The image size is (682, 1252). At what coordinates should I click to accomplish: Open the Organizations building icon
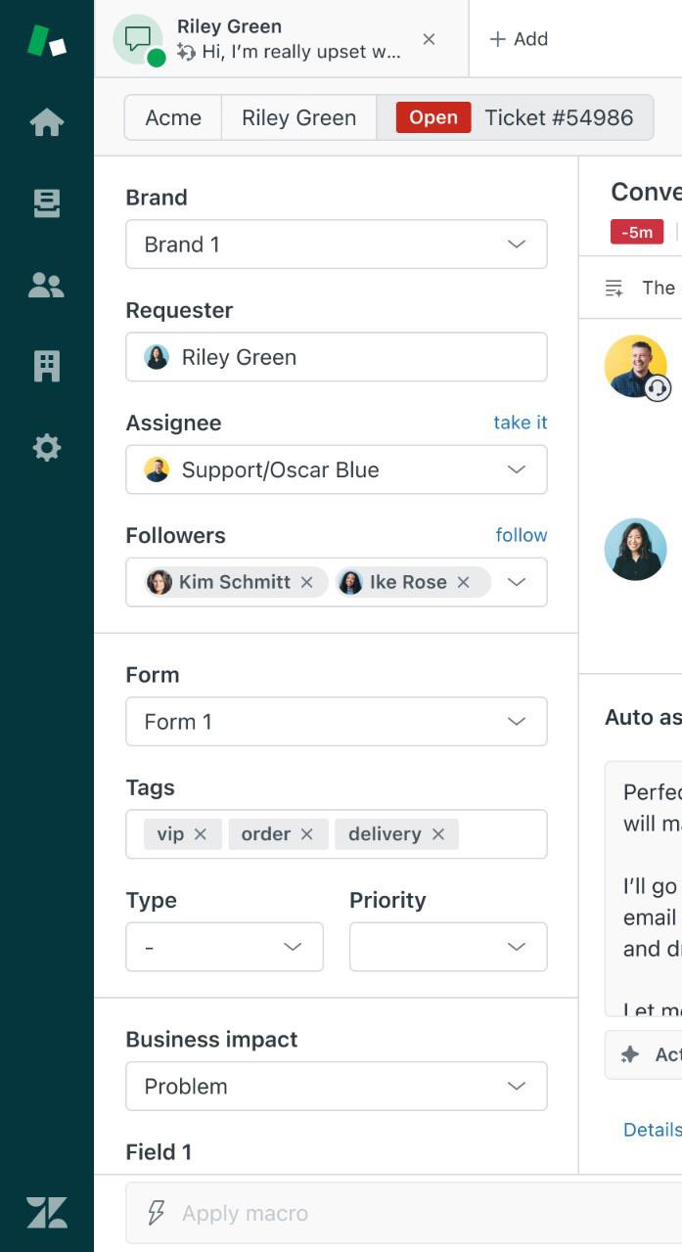[x=47, y=366]
